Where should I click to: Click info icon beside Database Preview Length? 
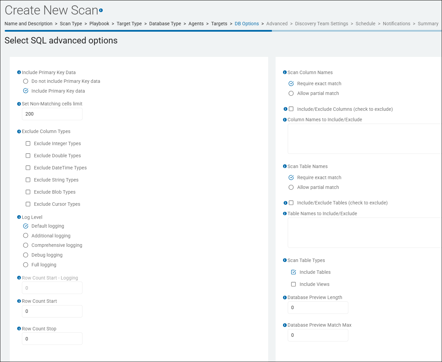point(285,297)
